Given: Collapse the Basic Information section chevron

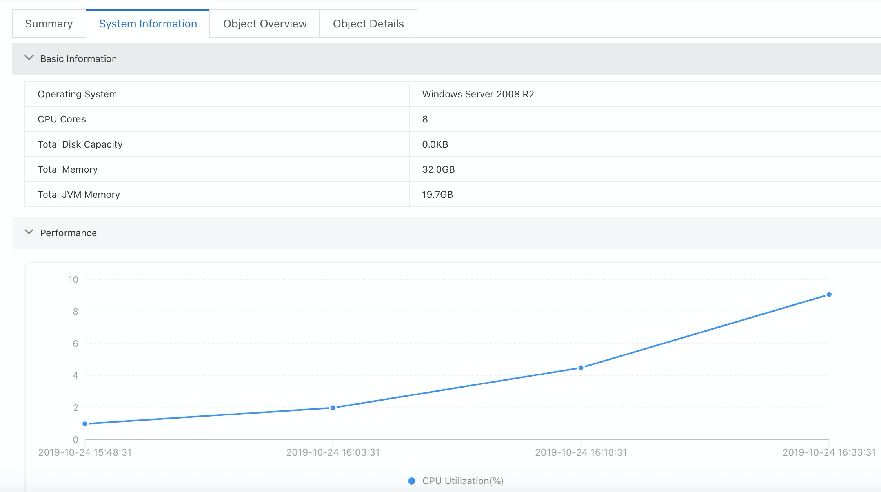Looking at the screenshot, I should tap(29, 58).
